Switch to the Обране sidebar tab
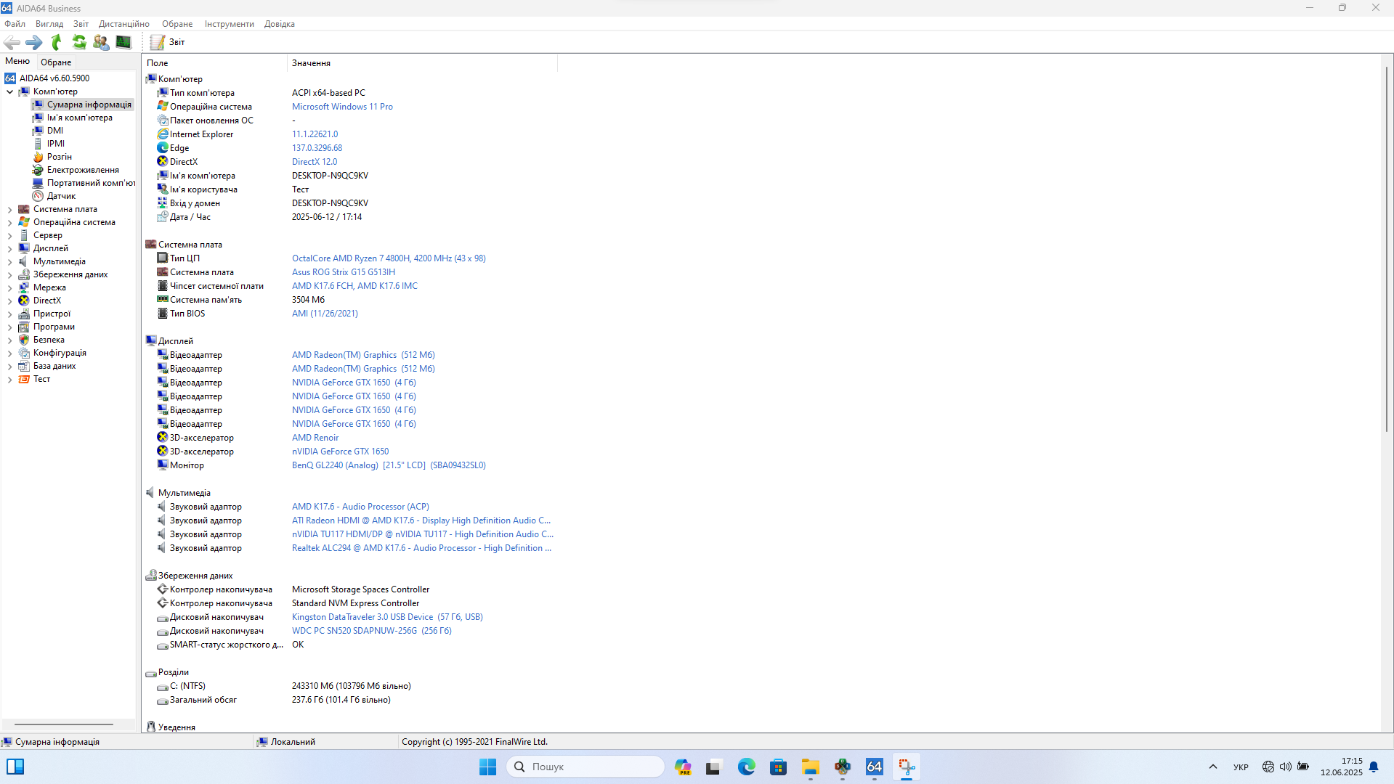Viewport: 1394px width, 784px height. [56, 62]
